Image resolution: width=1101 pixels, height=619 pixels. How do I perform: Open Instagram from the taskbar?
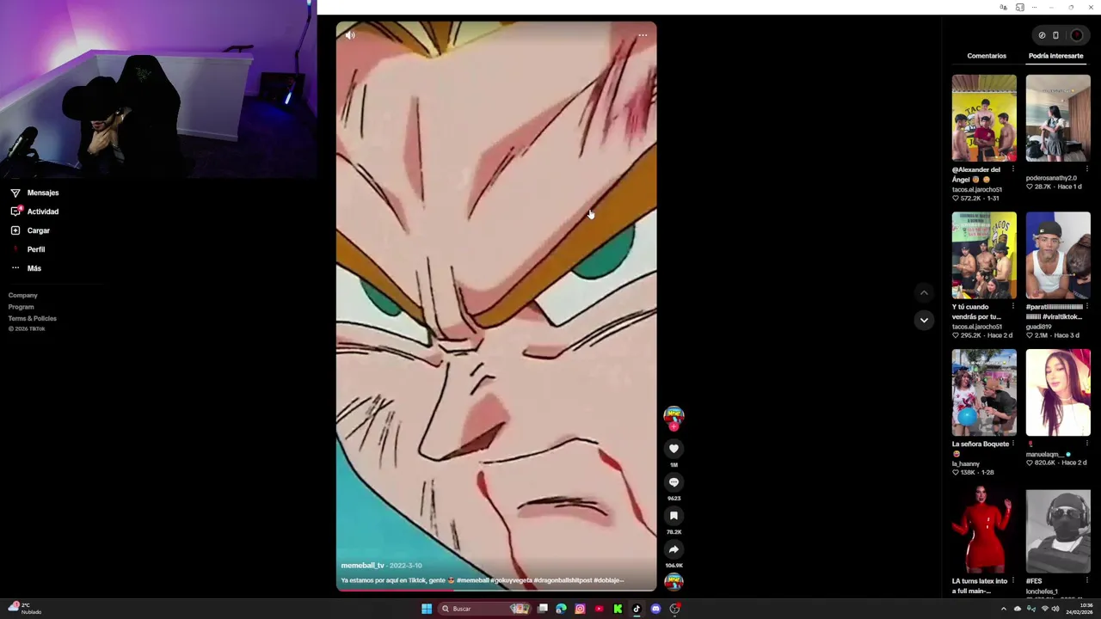580,609
